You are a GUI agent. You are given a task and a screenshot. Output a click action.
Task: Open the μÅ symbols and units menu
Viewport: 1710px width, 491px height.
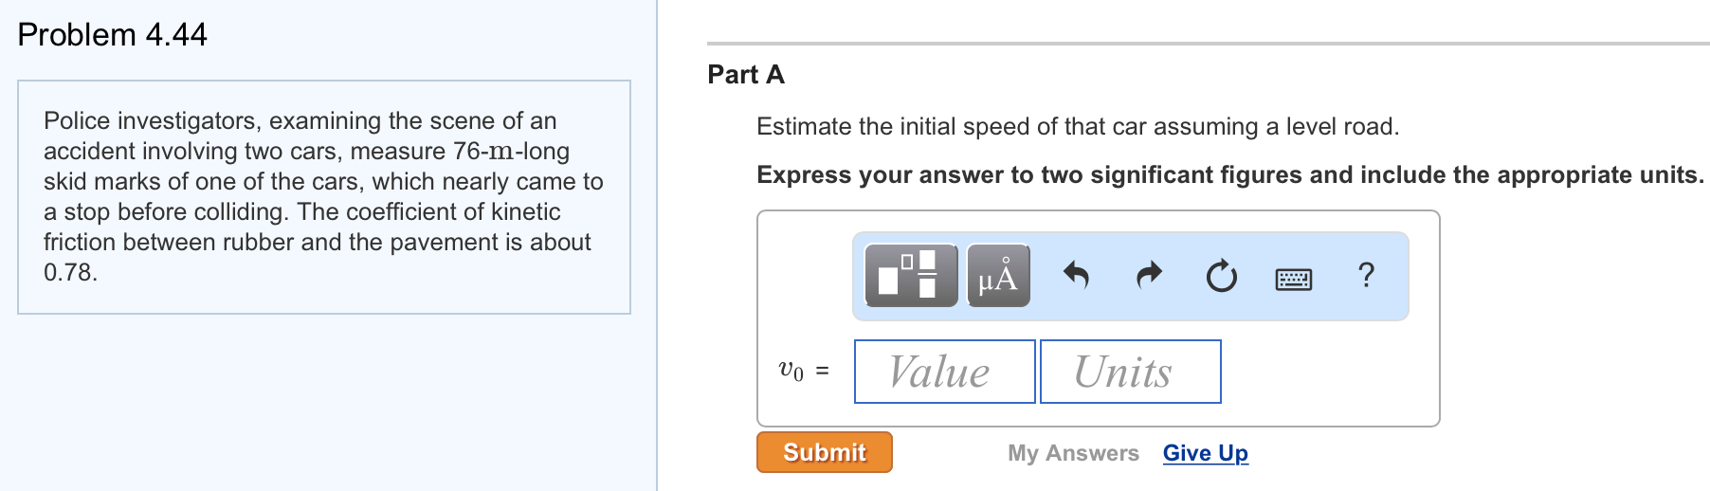click(998, 276)
